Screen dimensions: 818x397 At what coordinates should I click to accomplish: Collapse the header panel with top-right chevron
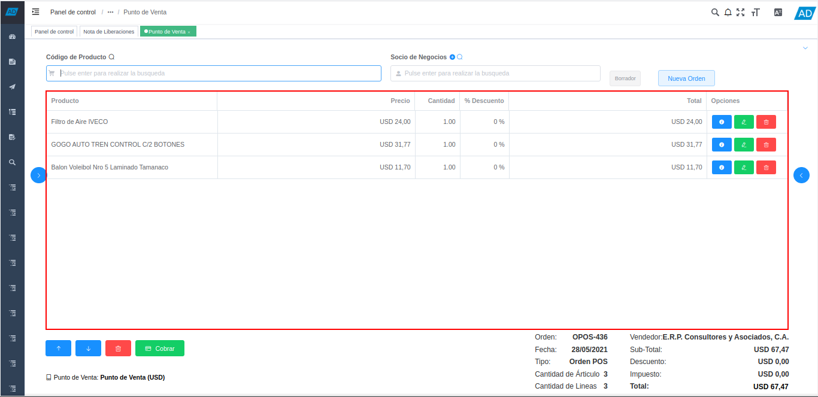point(805,48)
